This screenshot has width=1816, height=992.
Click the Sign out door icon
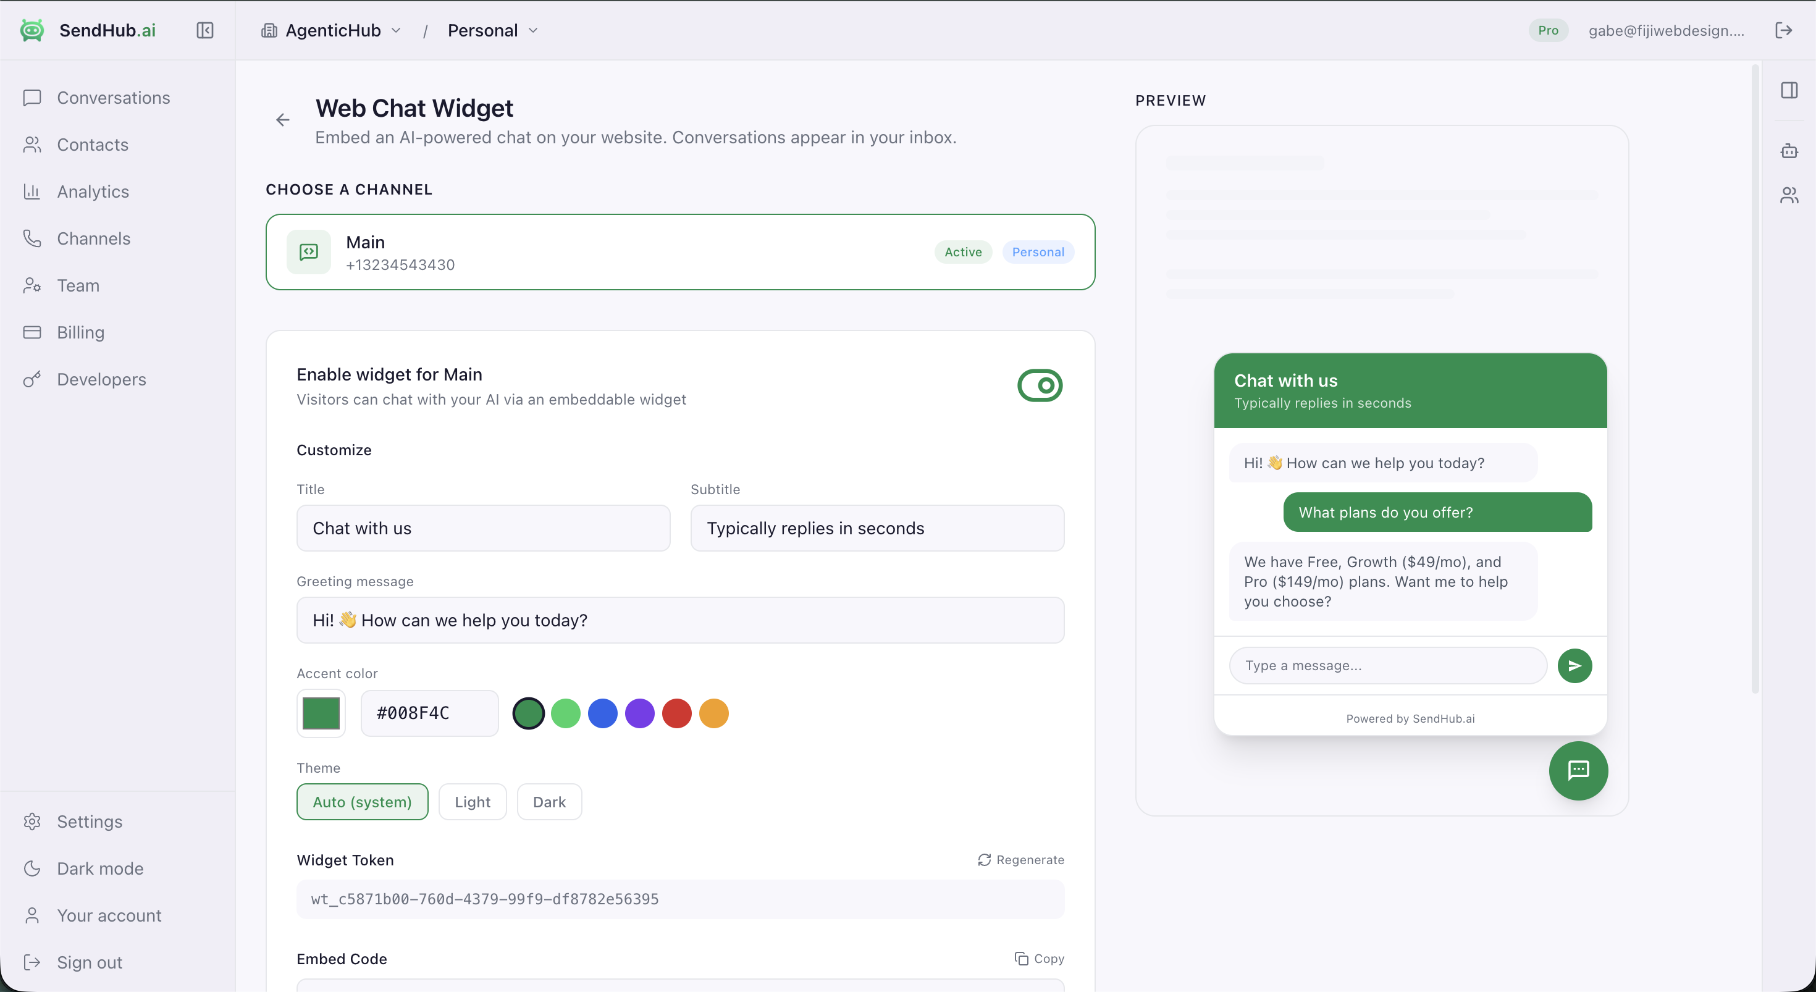tap(32, 962)
